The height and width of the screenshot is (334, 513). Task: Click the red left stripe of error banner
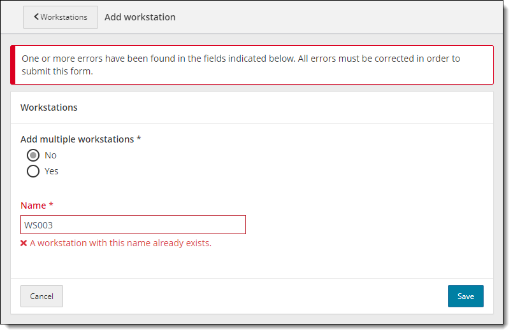pos(13,65)
